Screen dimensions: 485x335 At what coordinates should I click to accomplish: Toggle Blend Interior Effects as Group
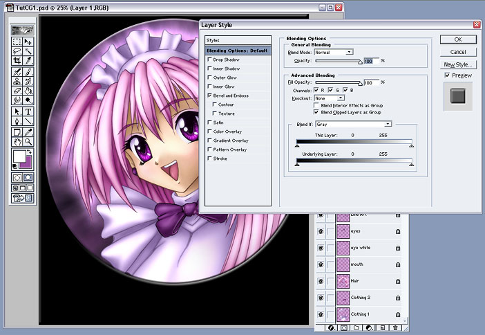point(316,105)
